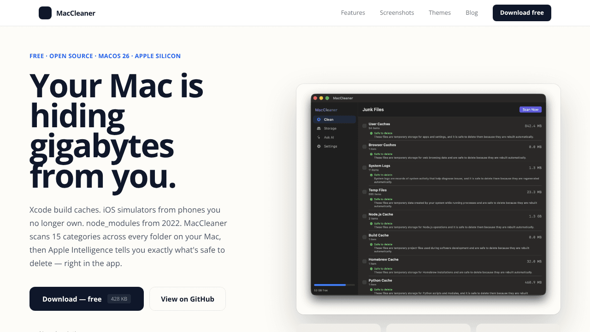Click the green zoom dot in the app screenshot
The image size is (590, 332).
[327, 98]
